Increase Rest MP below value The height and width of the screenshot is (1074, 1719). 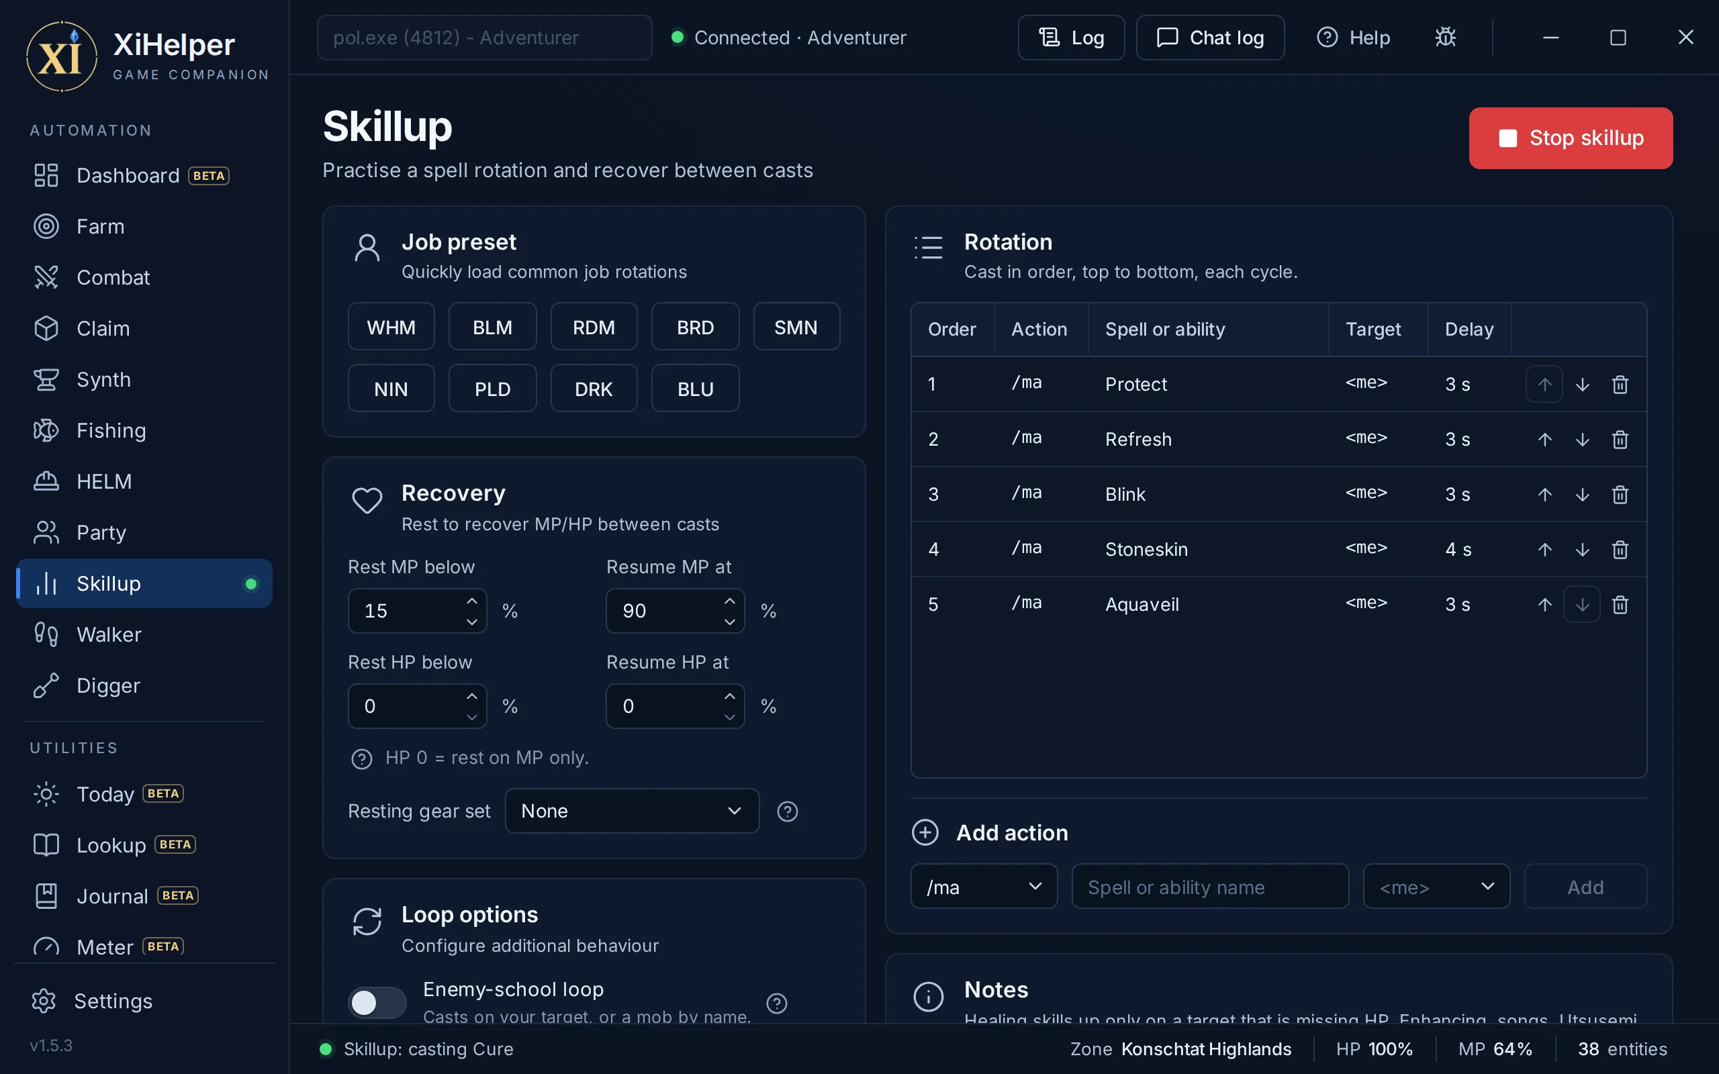click(x=471, y=601)
